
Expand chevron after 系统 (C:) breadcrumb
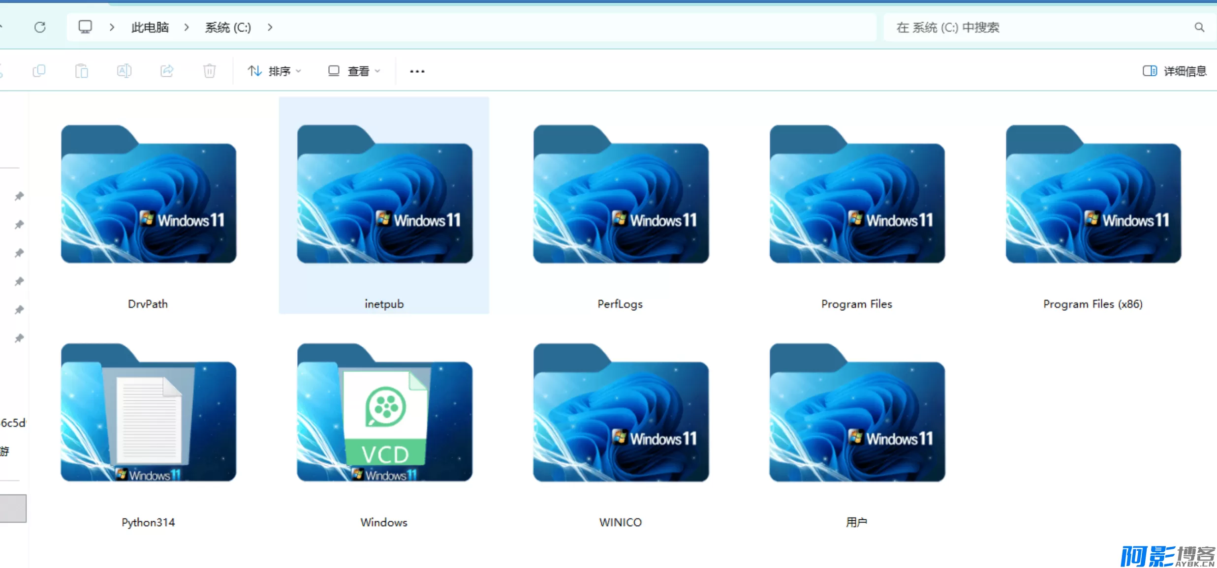click(270, 27)
